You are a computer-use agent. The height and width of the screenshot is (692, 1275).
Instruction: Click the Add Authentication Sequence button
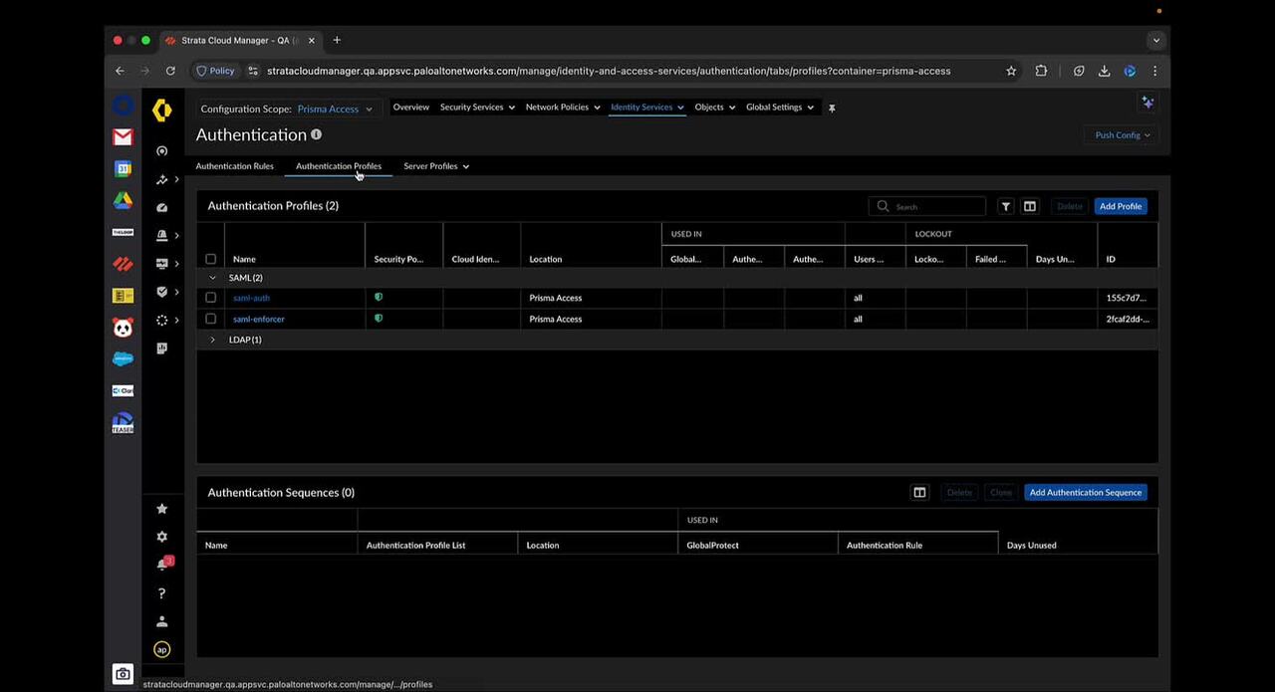pos(1085,492)
